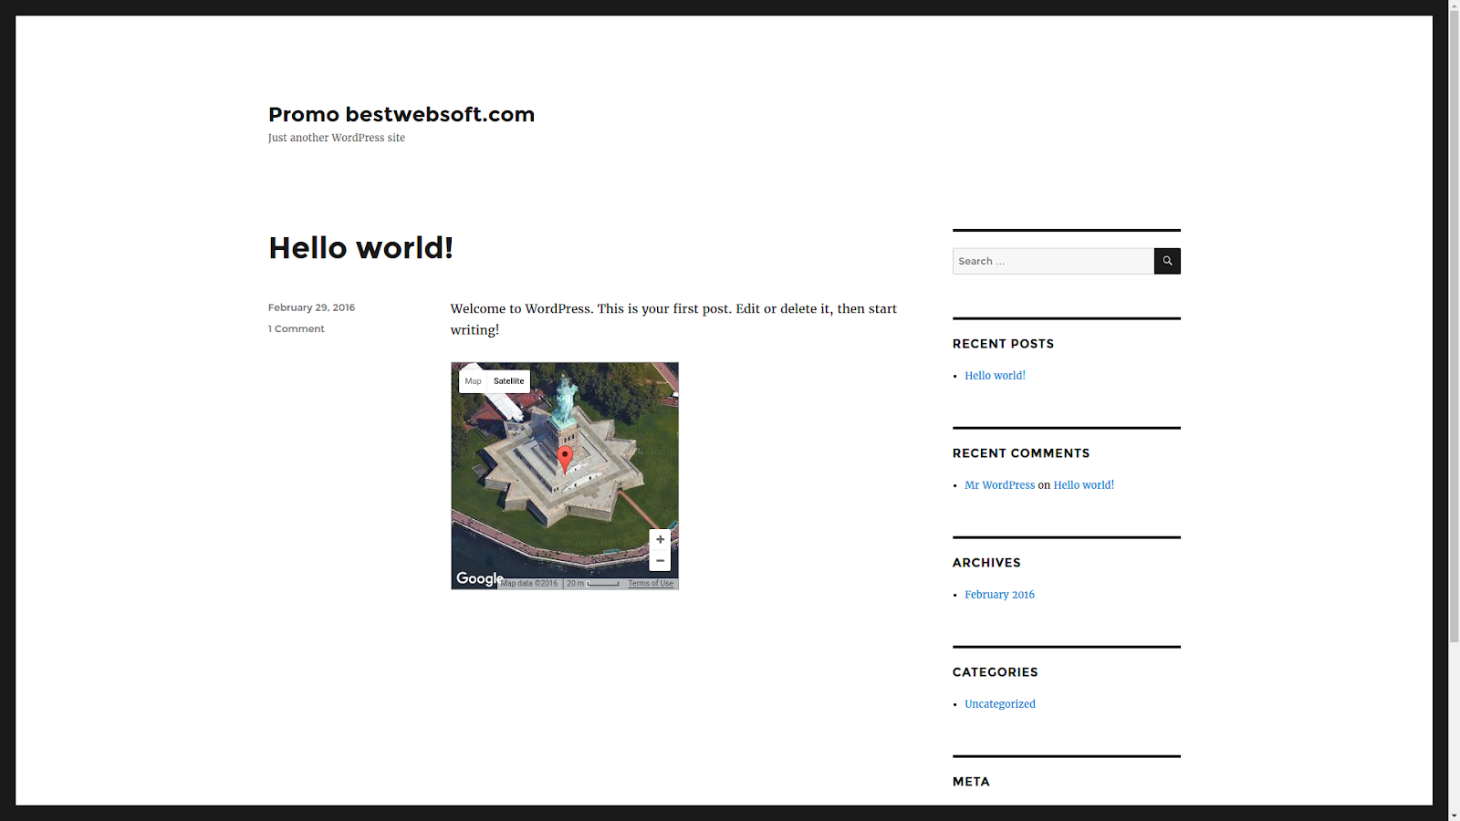The height and width of the screenshot is (821, 1460).
Task: Click the Archives widget heading
Action: [986, 563]
